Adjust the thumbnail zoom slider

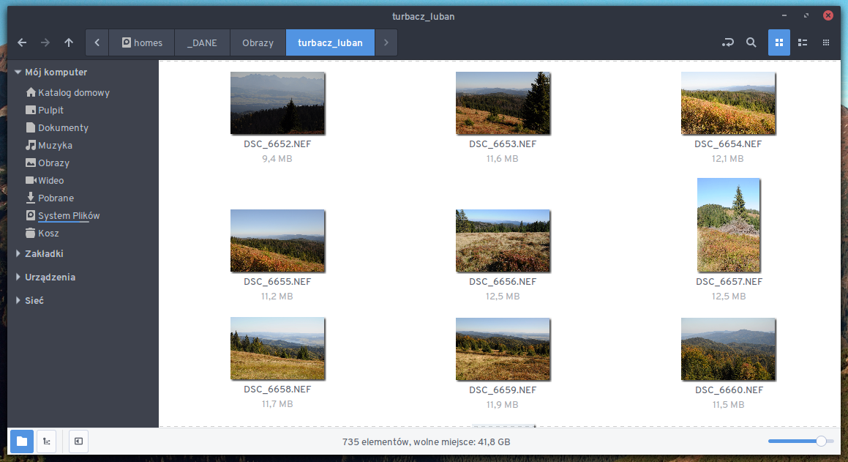pyautogui.click(x=801, y=441)
